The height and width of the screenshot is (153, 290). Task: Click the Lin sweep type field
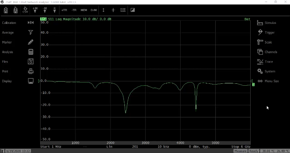109,147
